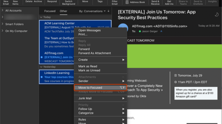Click the unread blue dot on LinkedIn Learning message
The width and height of the screenshot is (222, 124).
pos(42,77)
